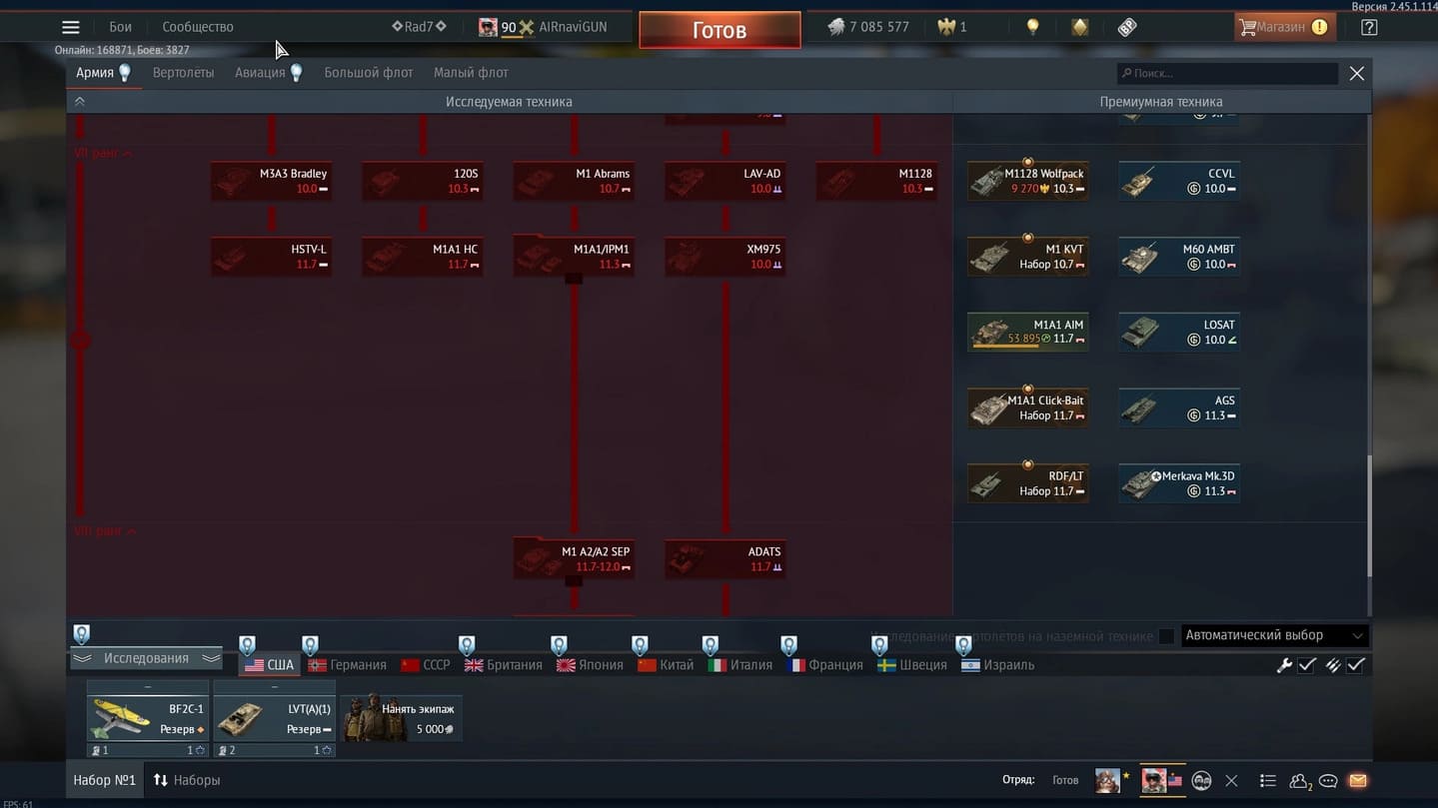
Task: Click the vehicle search field
Action: point(1227,73)
